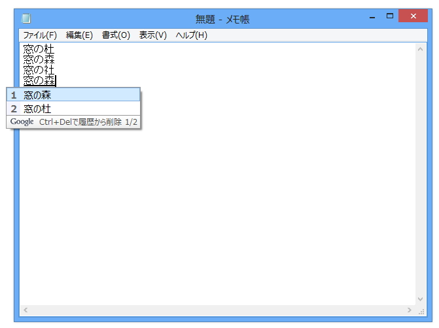Maximize the メモ帳 window
This screenshot has width=439, height=328.
coord(390,16)
